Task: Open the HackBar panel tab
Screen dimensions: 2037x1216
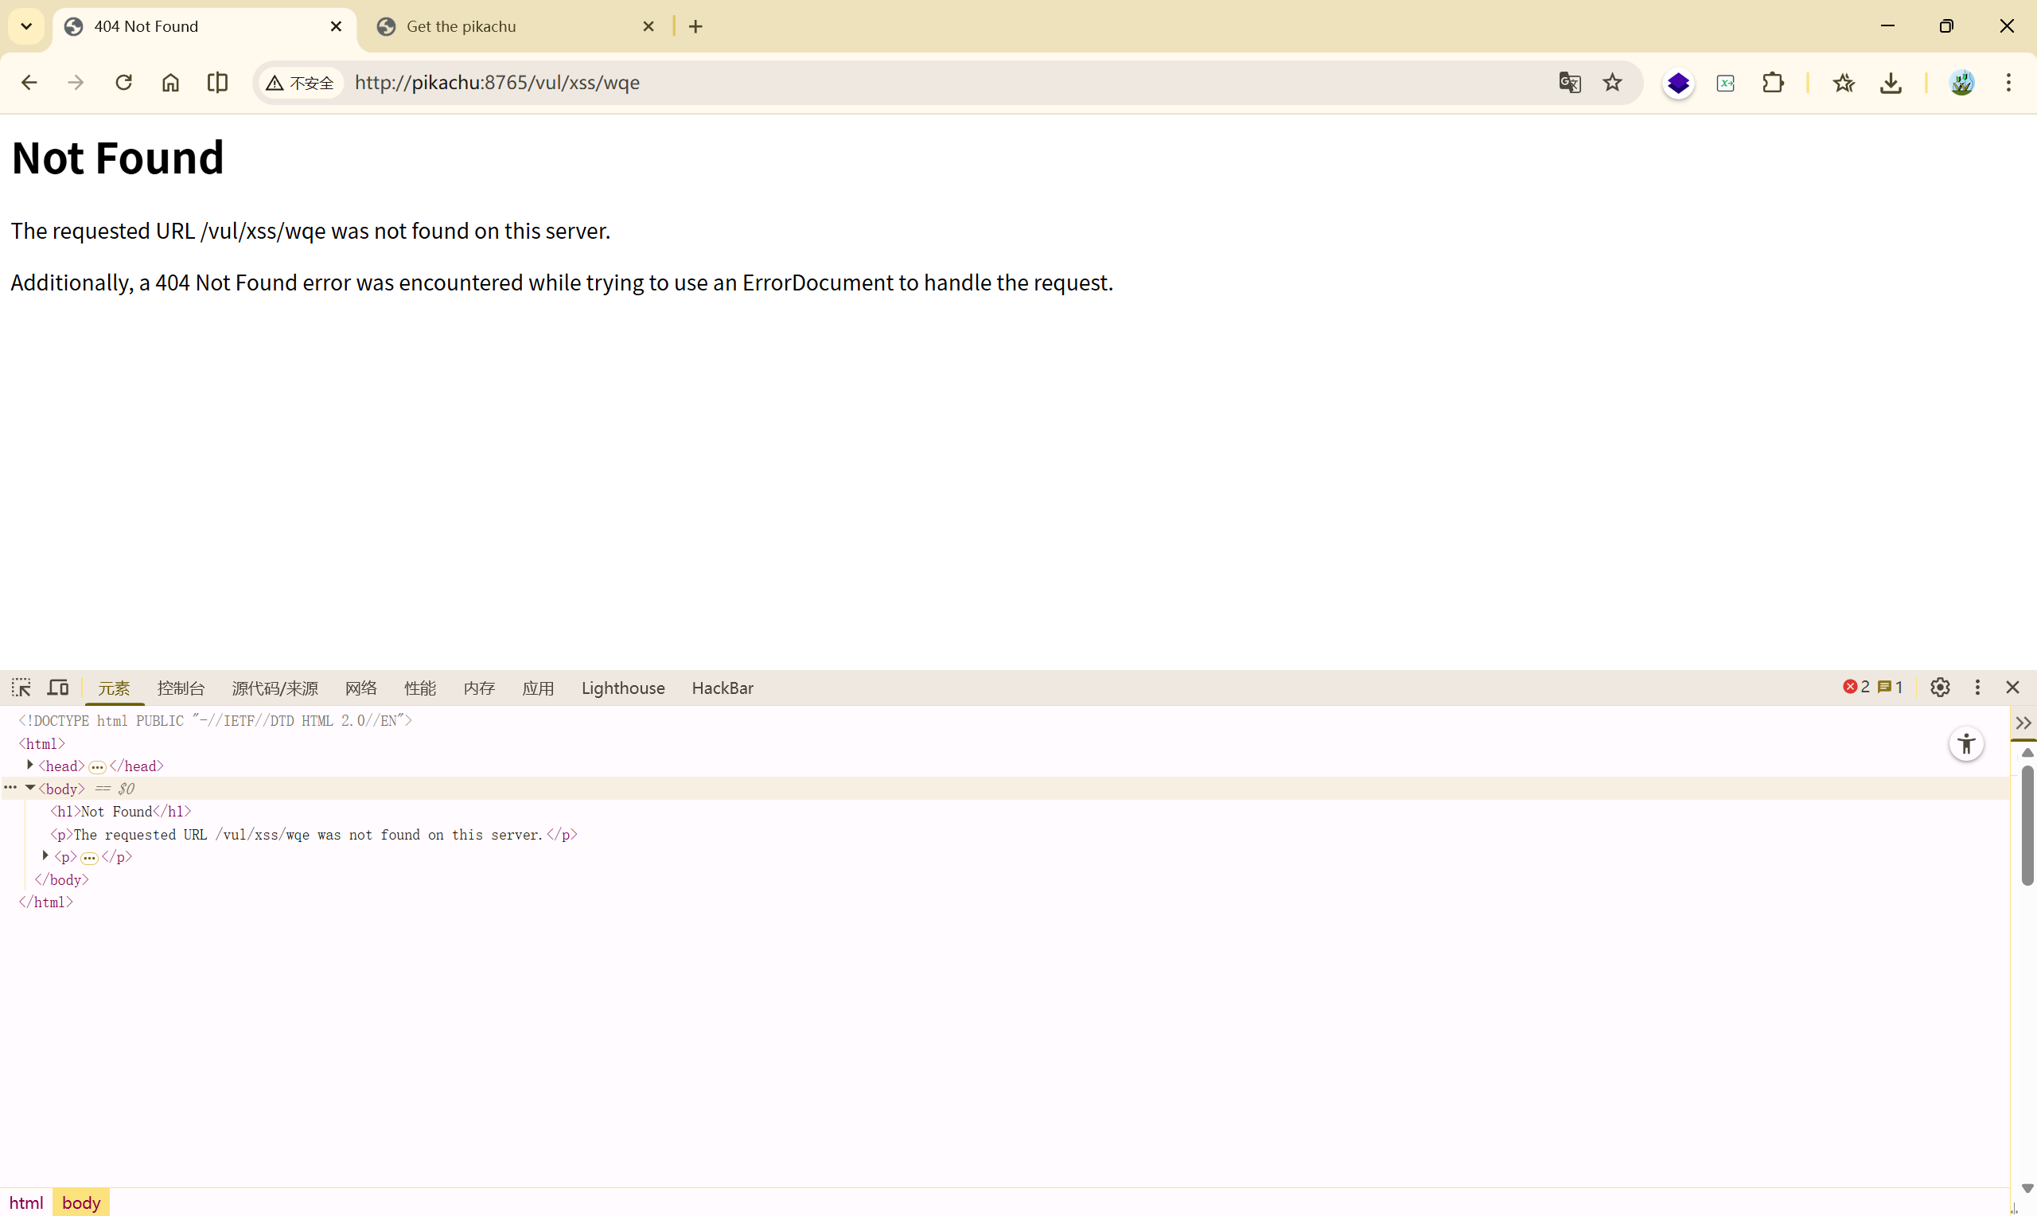Action: point(722,688)
